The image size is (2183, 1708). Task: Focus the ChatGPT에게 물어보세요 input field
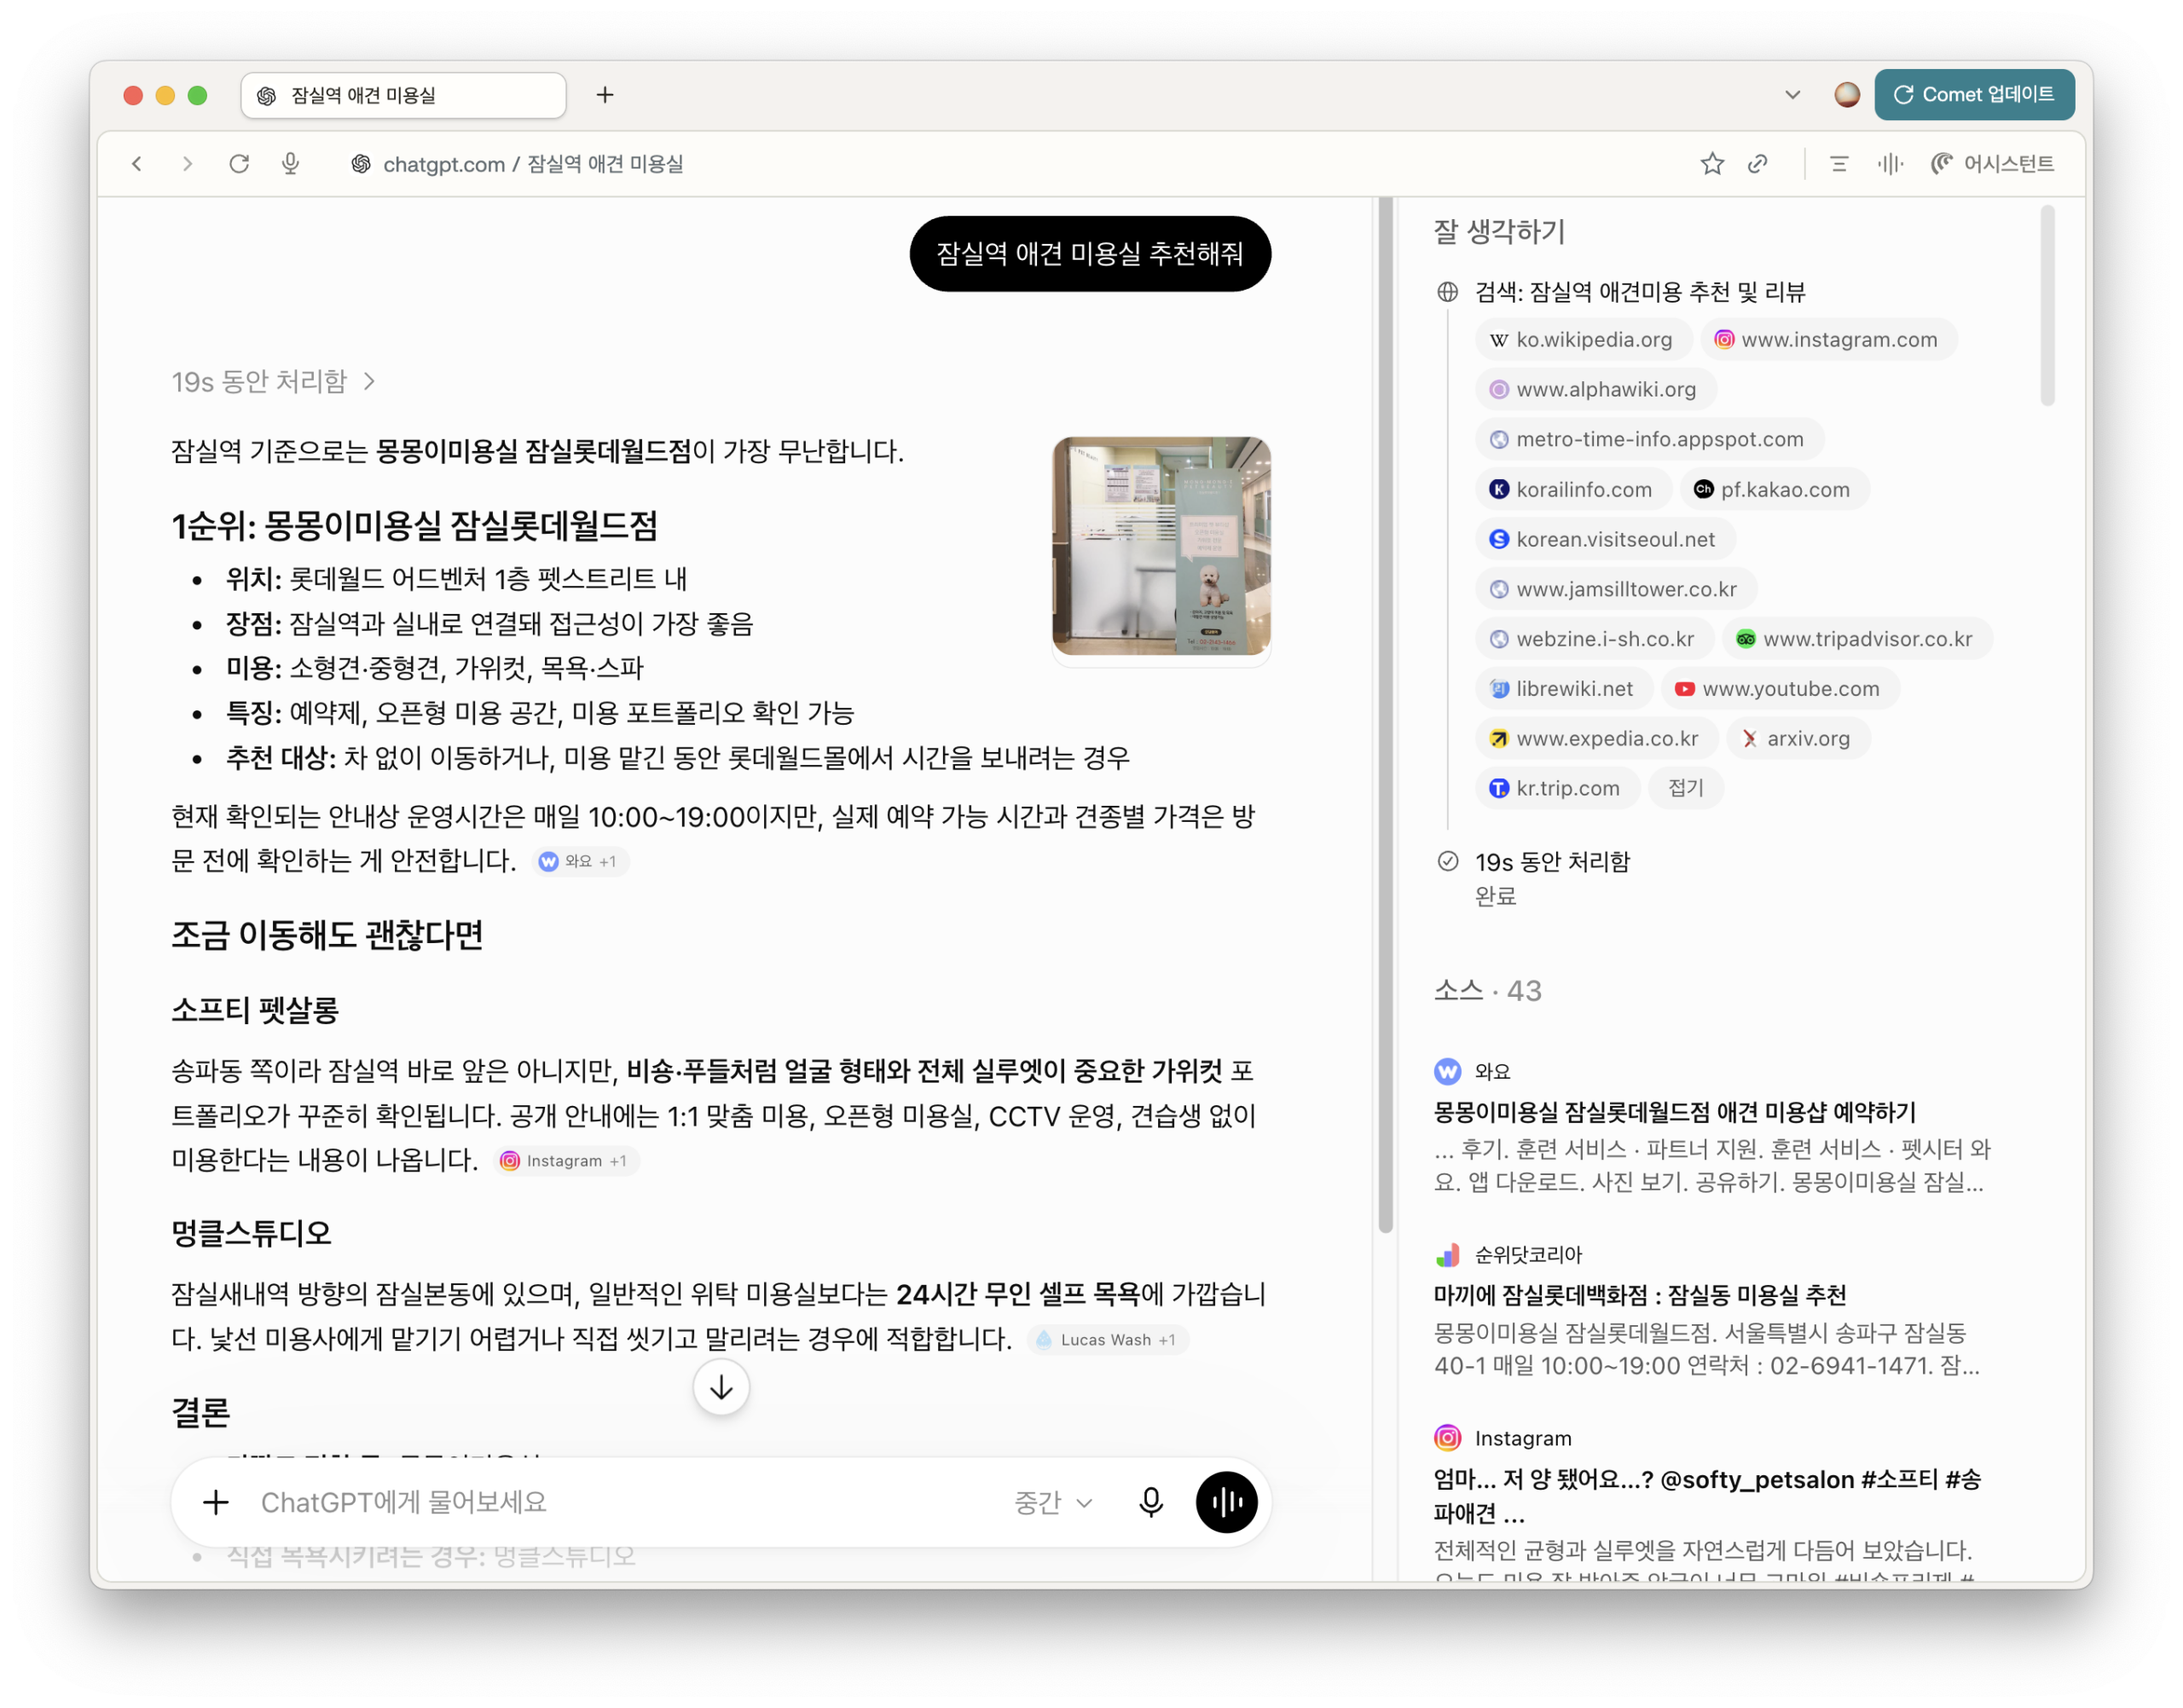pos(620,1502)
